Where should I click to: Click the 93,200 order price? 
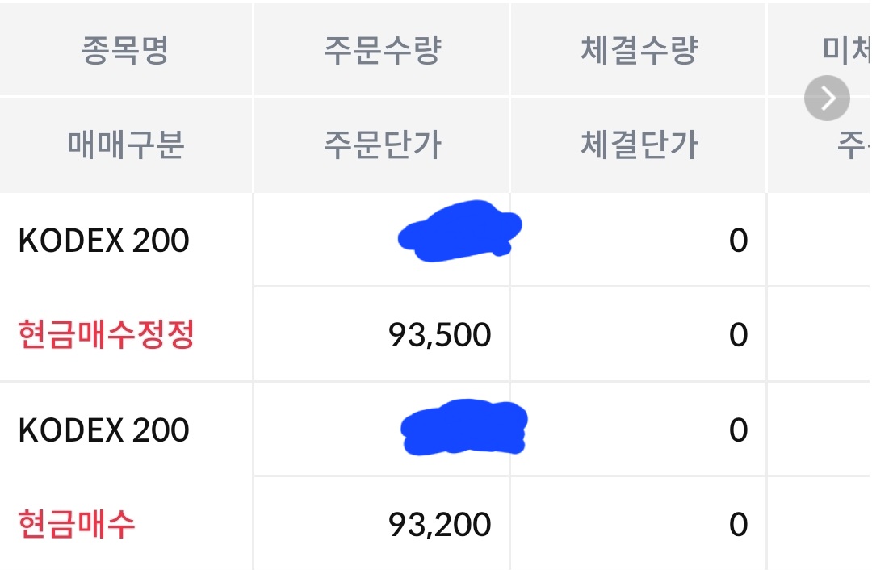440,525
